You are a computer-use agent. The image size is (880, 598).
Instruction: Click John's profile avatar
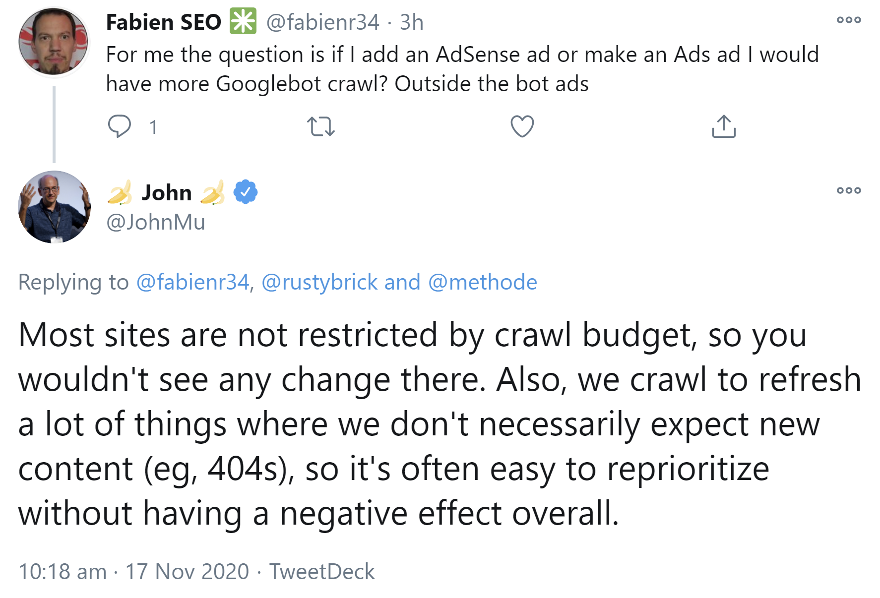53,208
